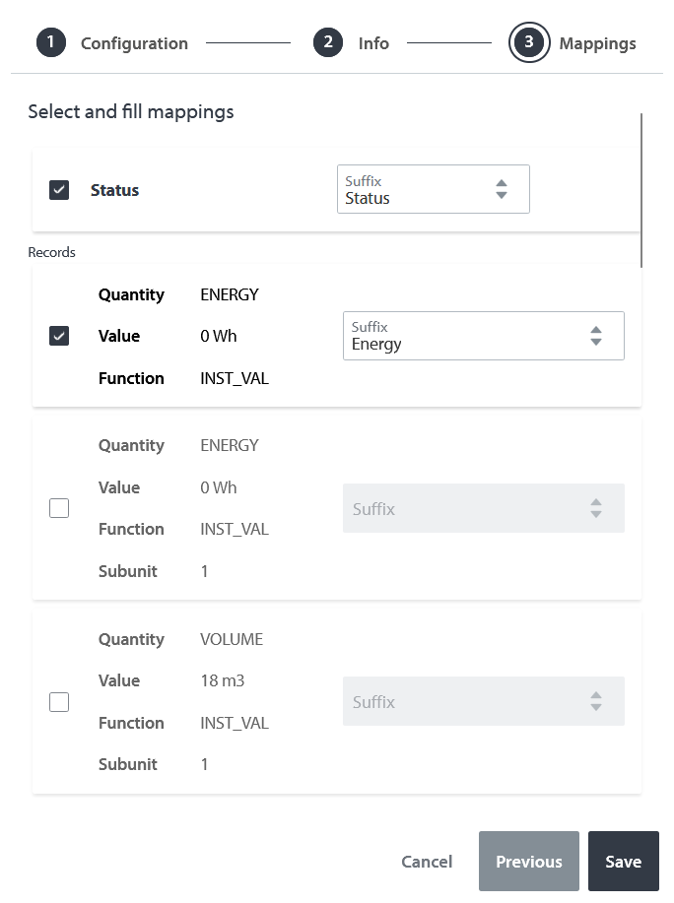The image size is (674, 903).
Task: Click the stepper arrows on the VOLUME record suffix
Action: tap(596, 701)
